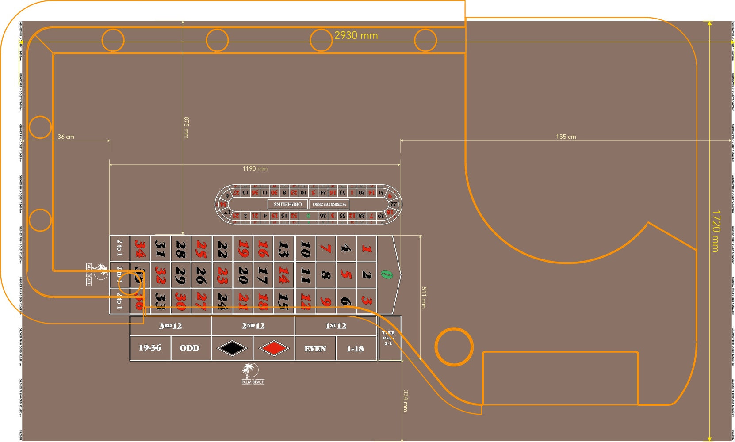This screenshot has height=442, width=735.
Task: Click the 3RD 12 dozen box
Action: coord(171,326)
